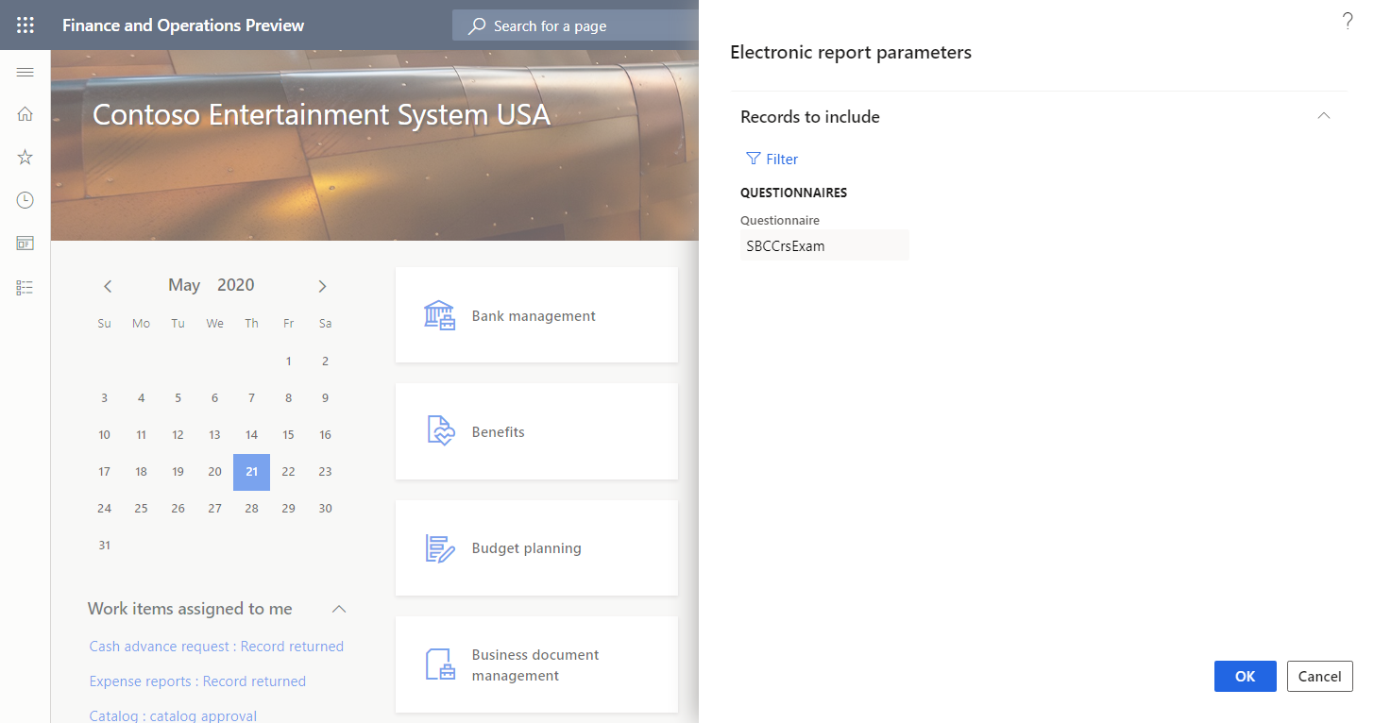Open Business document management workspace
Image resolution: width=1374 pixels, height=723 pixels.
click(x=534, y=664)
